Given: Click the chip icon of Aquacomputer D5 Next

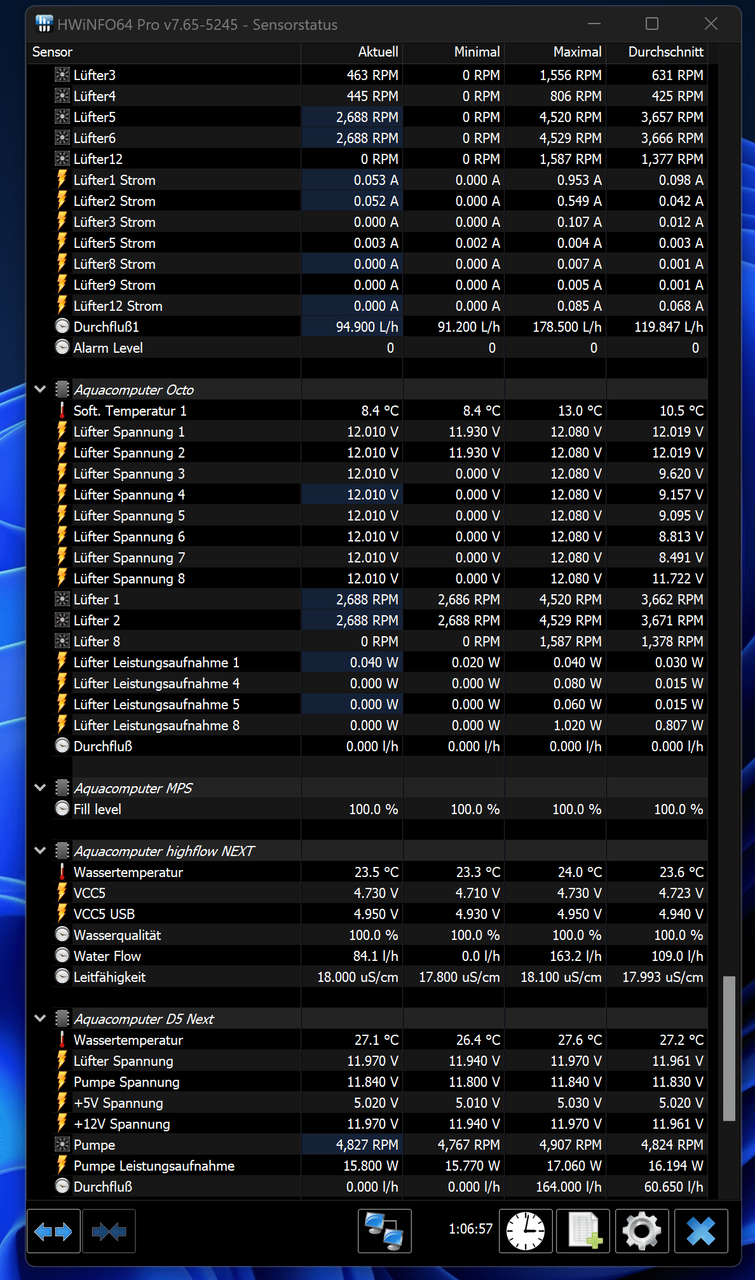Looking at the screenshot, I should [62, 1019].
